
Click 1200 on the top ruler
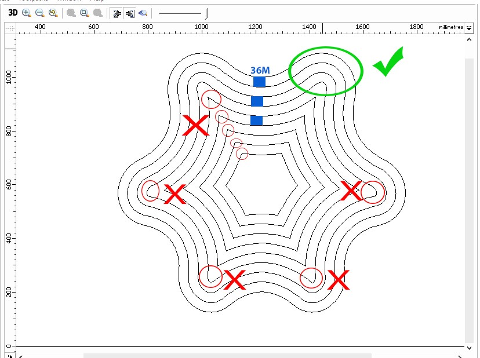click(x=255, y=27)
